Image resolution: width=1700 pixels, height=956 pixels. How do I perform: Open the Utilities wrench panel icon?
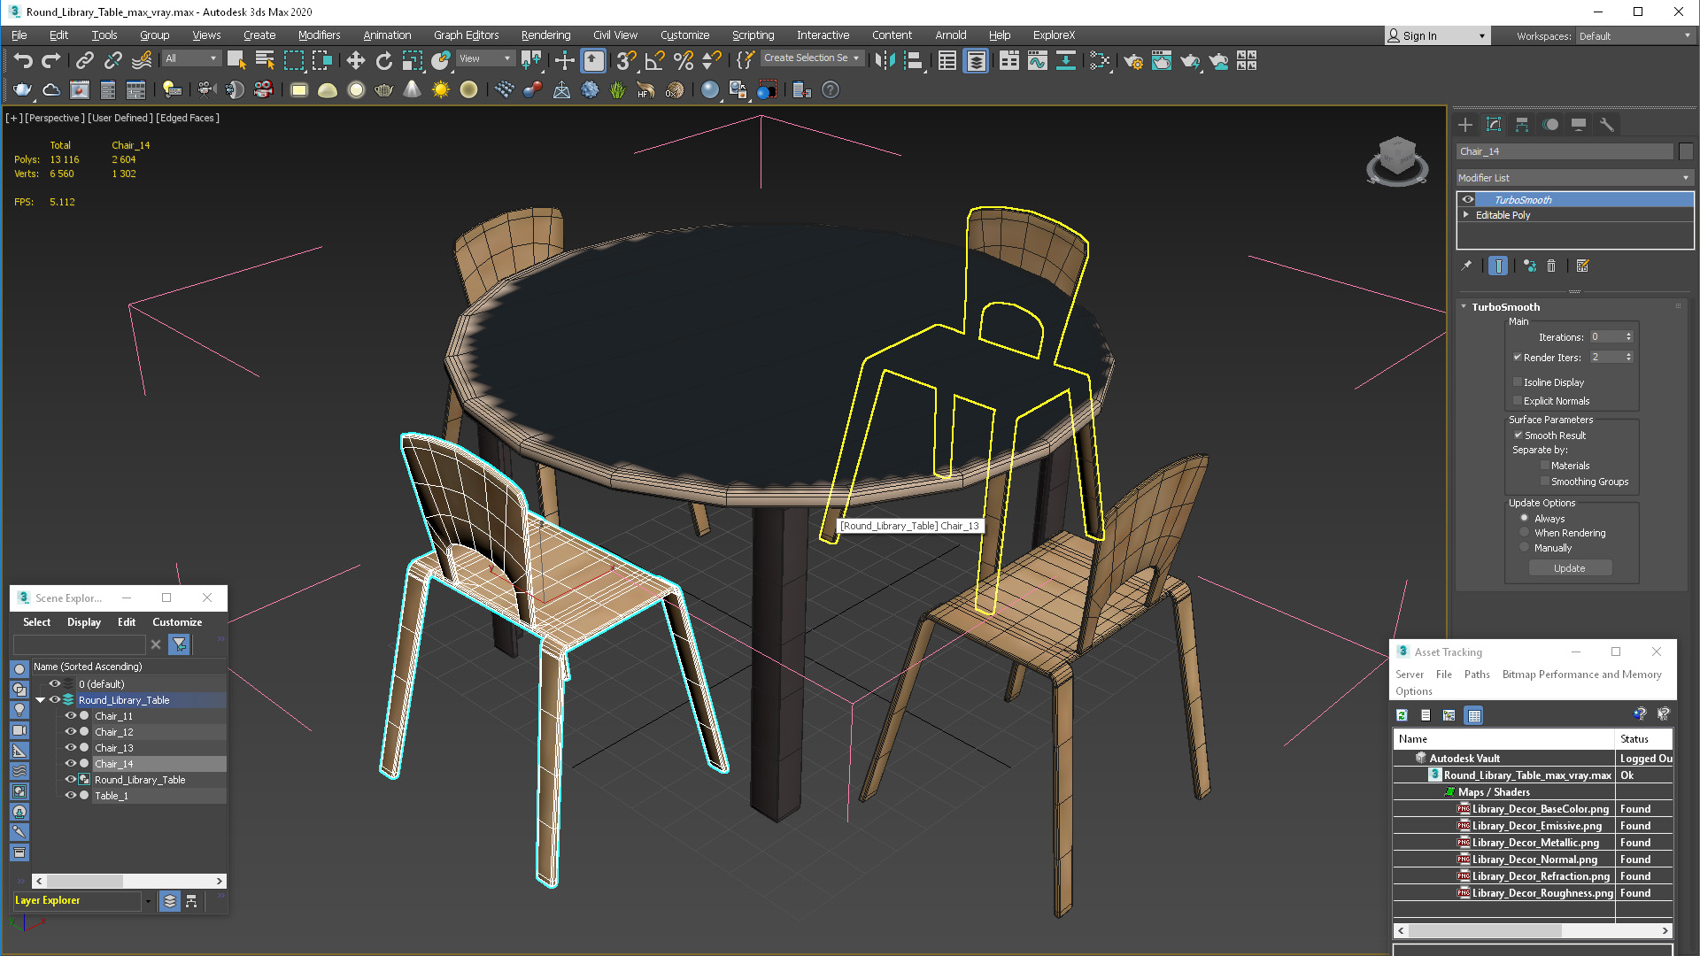point(1606,124)
